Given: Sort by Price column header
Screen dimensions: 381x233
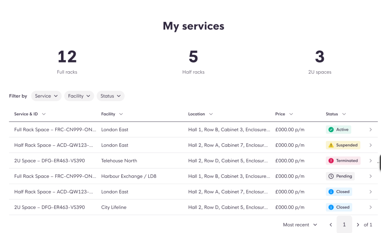Looking at the screenshot, I should pos(284,114).
